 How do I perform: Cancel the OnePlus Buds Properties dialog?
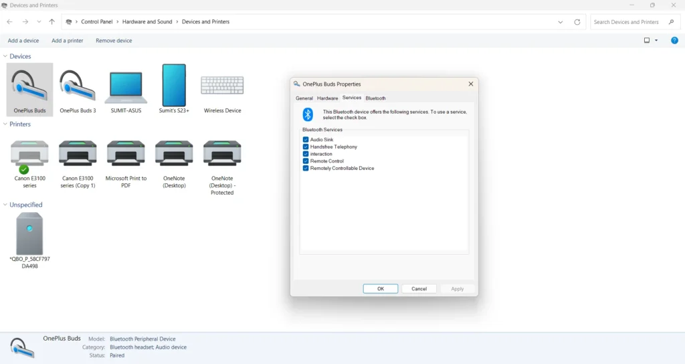click(419, 289)
